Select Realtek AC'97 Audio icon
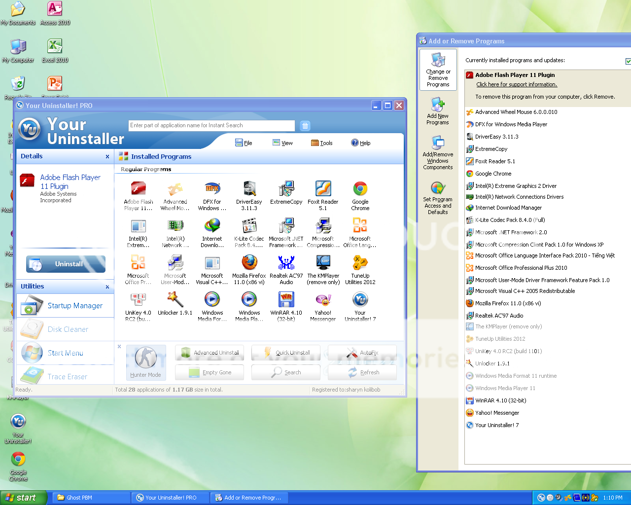The image size is (631, 505). [x=286, y=263]
